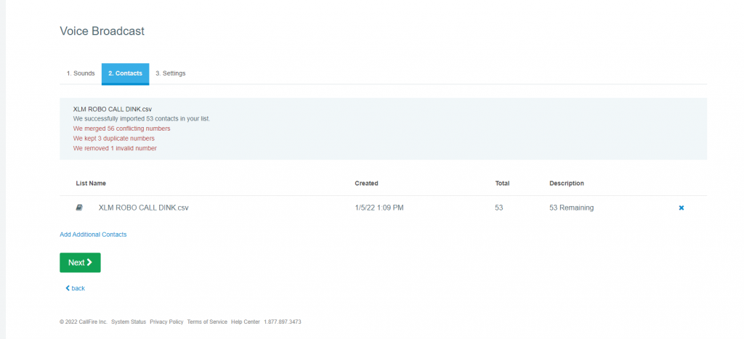Click the Total column header
This screenshot has height=339, width=744.
tap(502, 184)
